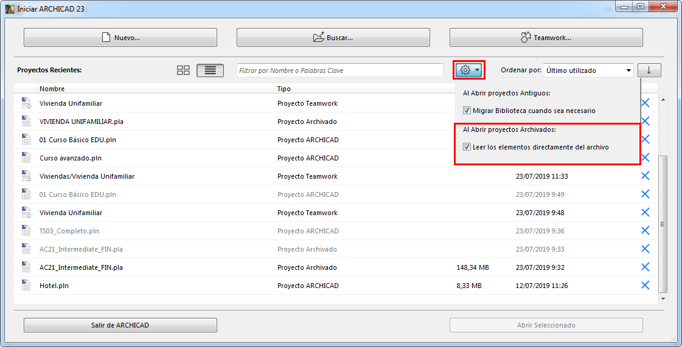Remove black Curso avanzado.pln entry with X
Screen dimensions: 682x347
point(645,157)
